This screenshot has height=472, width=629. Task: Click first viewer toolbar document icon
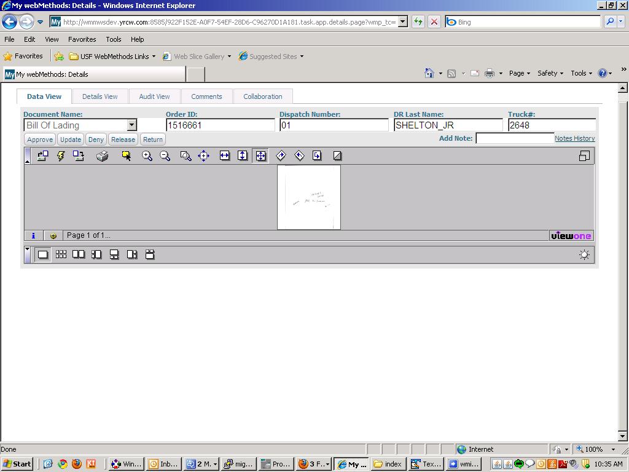[42, 155]
